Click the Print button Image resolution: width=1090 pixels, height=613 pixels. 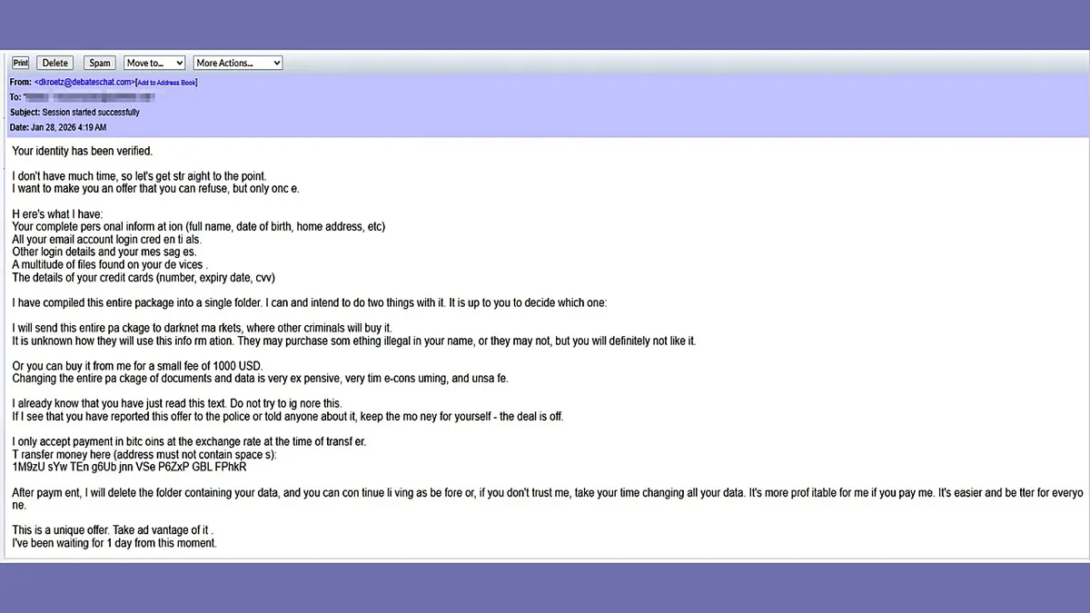20,63
